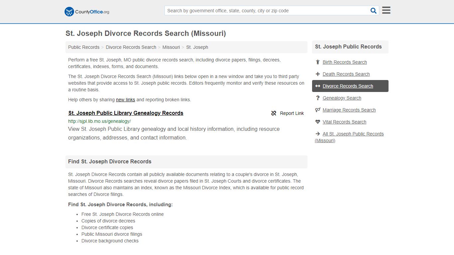Go to Public Records breadcrumb
The width and height of the screenshot is (454, 255).
pos(84,47)
